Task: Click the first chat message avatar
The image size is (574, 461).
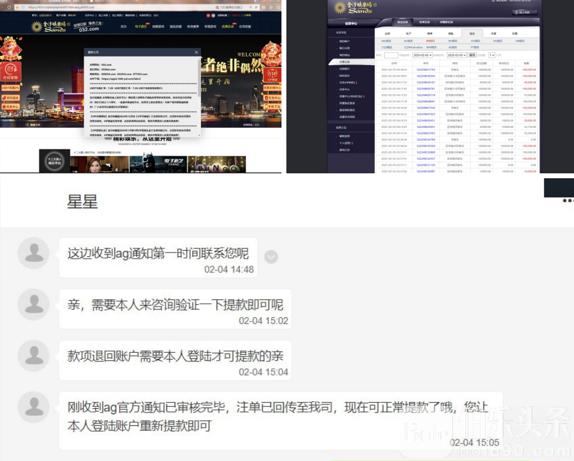Action: click(x=33, y=253)
